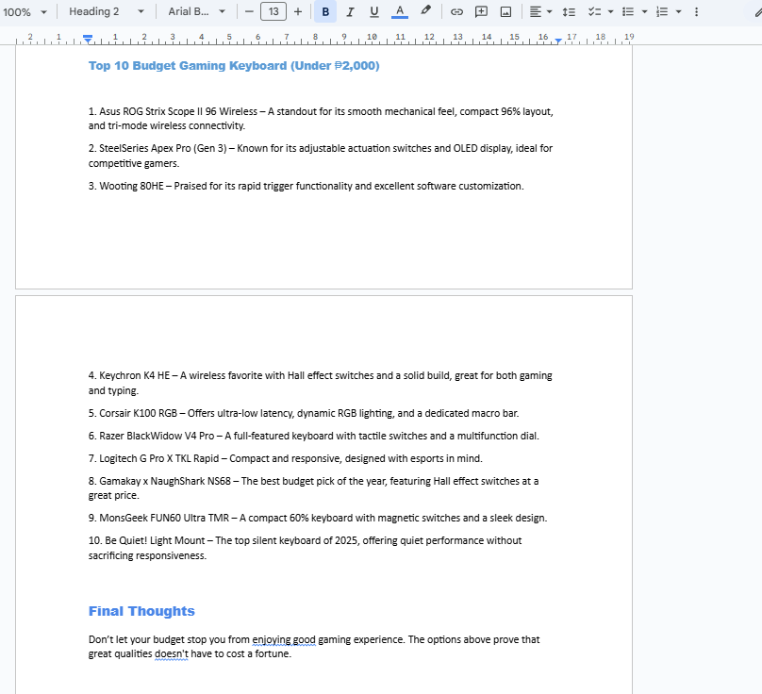This screenshot has width=762, height=694.
Task: Click the SteelSeries Apex Pro item text
Action: (x=321, y=156)
